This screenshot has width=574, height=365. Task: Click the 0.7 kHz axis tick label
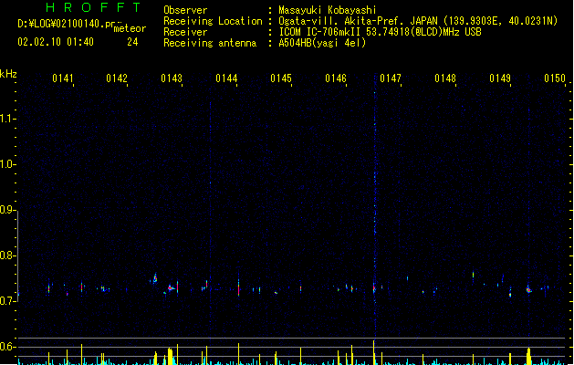(7, 301)
